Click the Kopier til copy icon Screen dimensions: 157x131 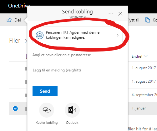click(x=147, y=20)
